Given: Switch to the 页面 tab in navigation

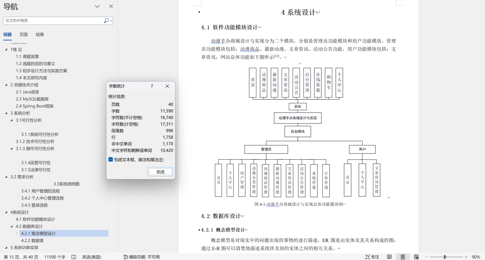Looking at the screenshot, I should tap(24, 34).
